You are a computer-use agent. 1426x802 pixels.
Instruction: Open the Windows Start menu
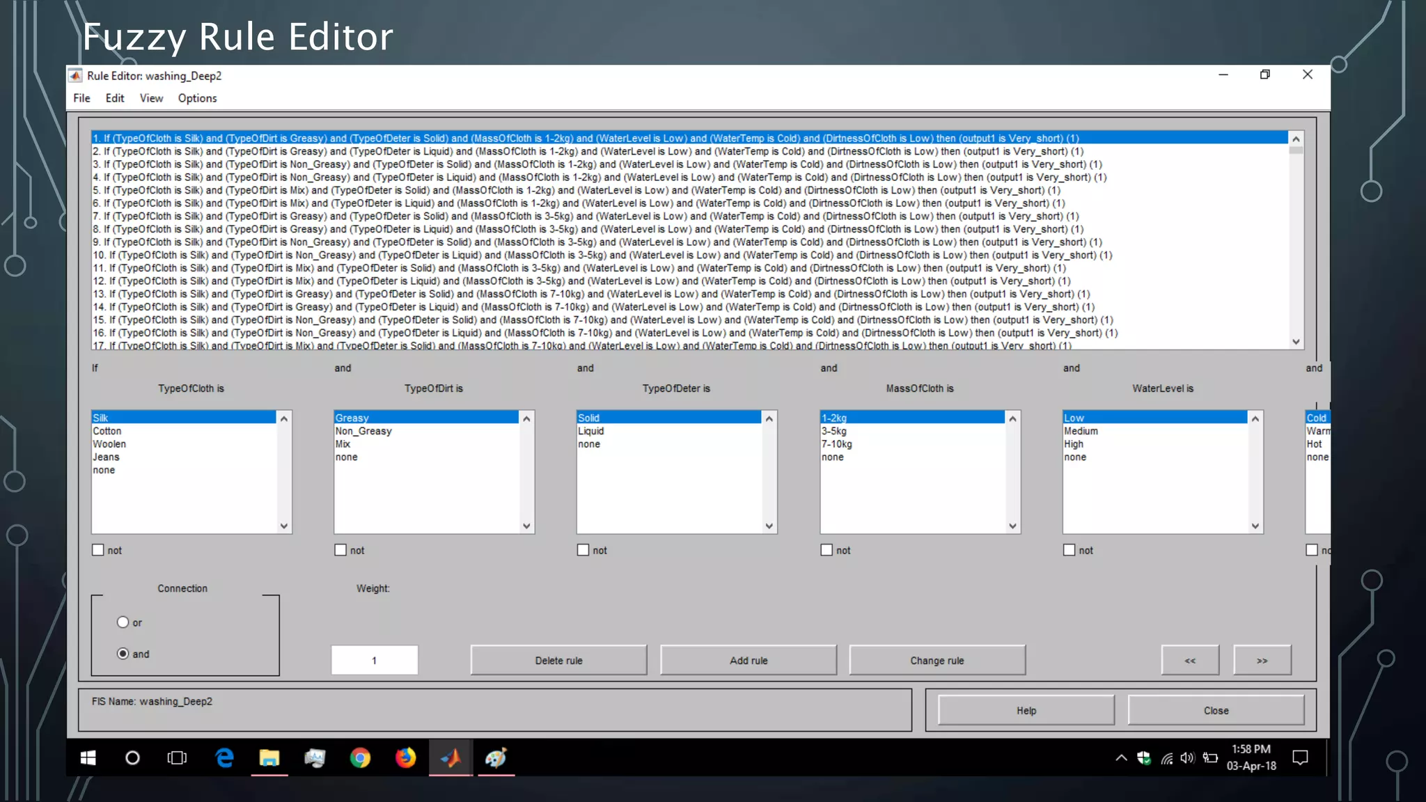coord(88,758)
